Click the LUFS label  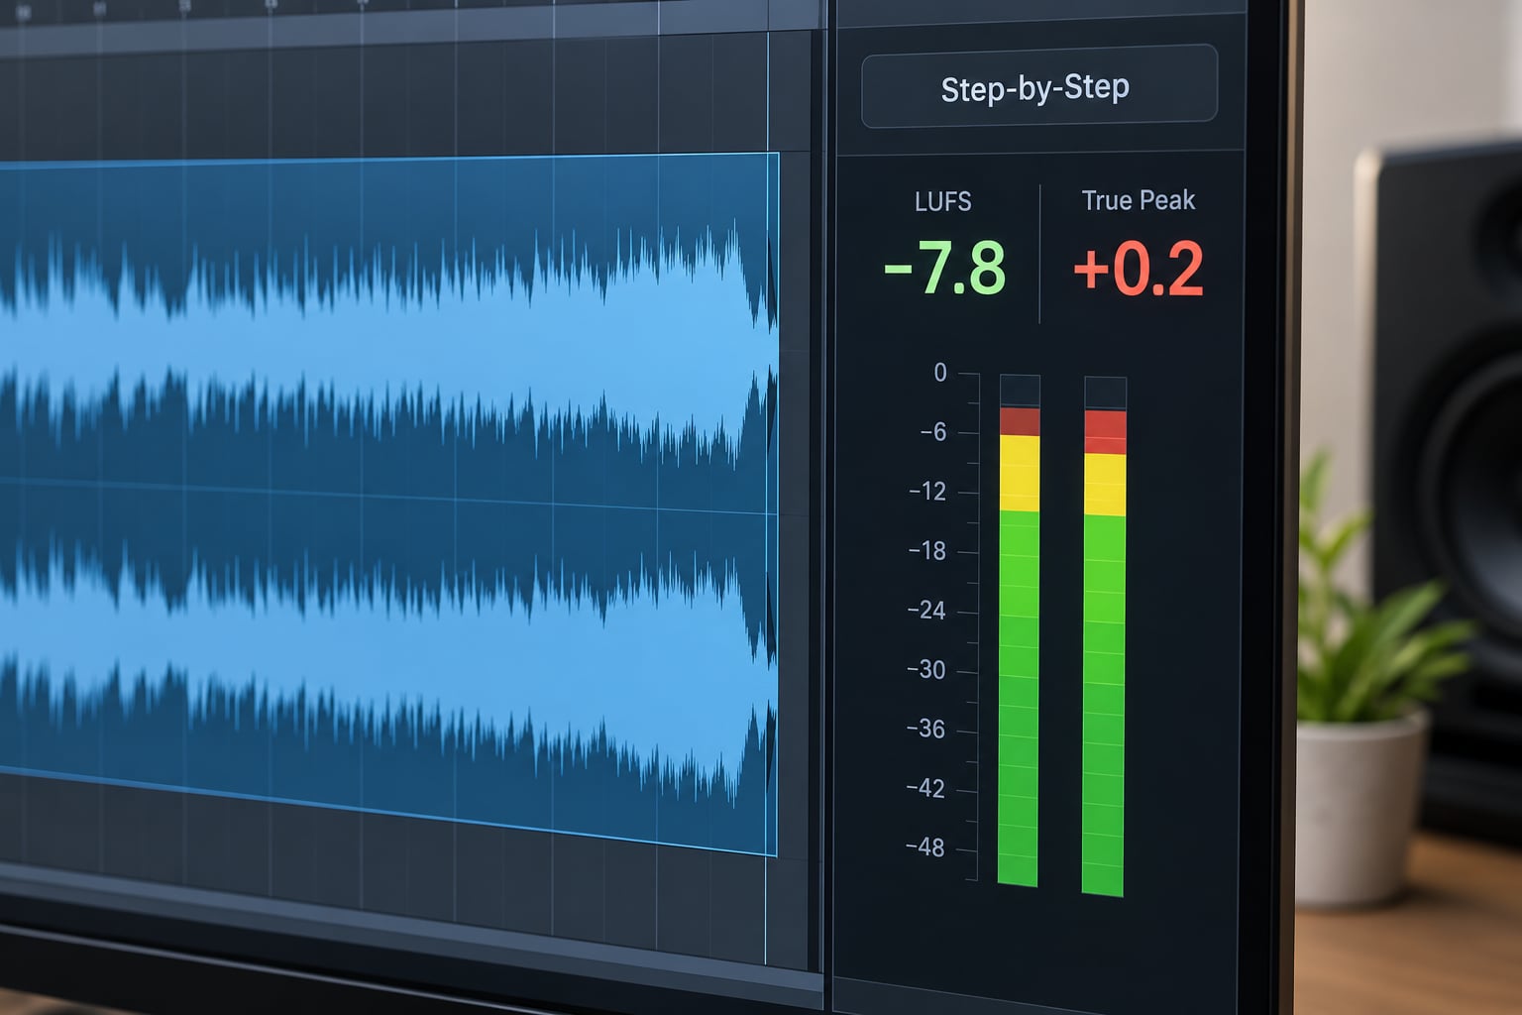942,202
